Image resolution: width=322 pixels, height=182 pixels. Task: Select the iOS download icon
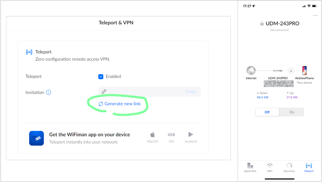tap(171, 135)
